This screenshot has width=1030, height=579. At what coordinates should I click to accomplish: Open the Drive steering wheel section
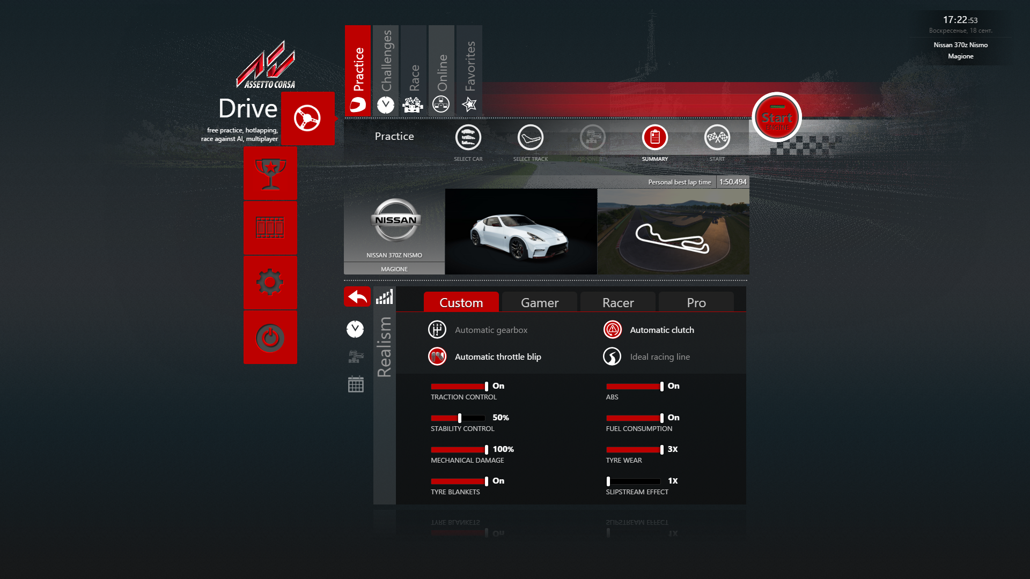[307, 118]
